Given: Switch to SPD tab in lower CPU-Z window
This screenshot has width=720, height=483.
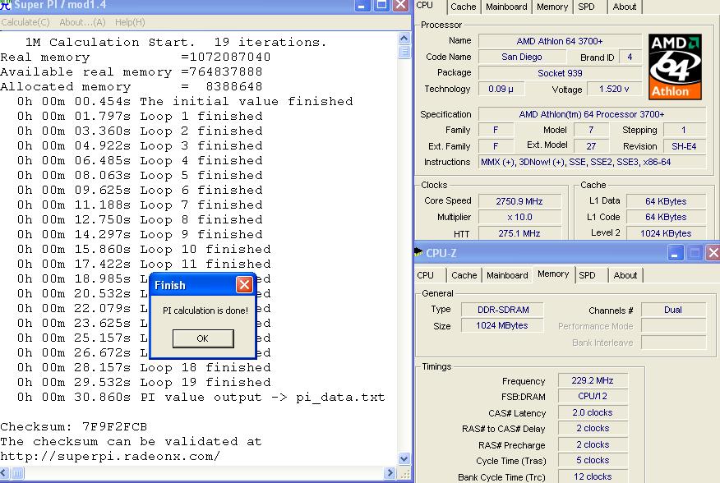Looking at the screenshot, I should coord(587,275).
